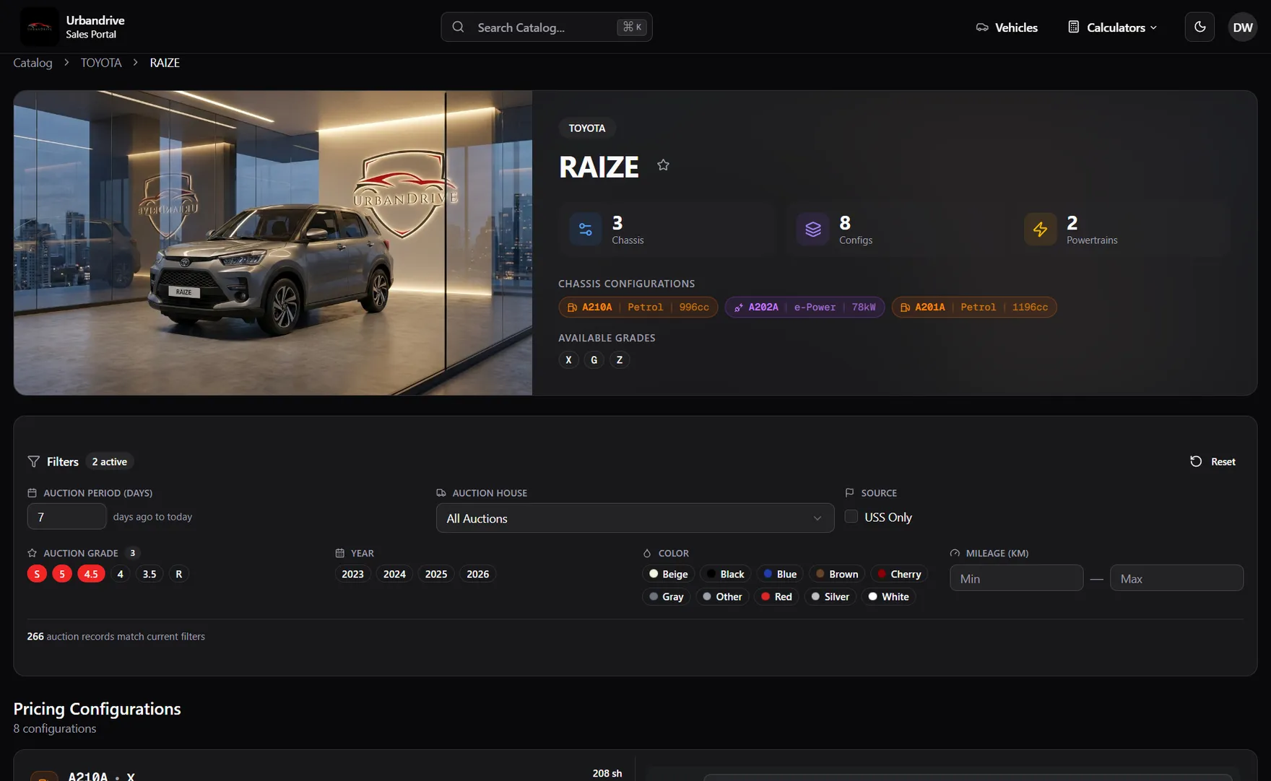Toggle dark mode moon icon

pos(1200,27)
